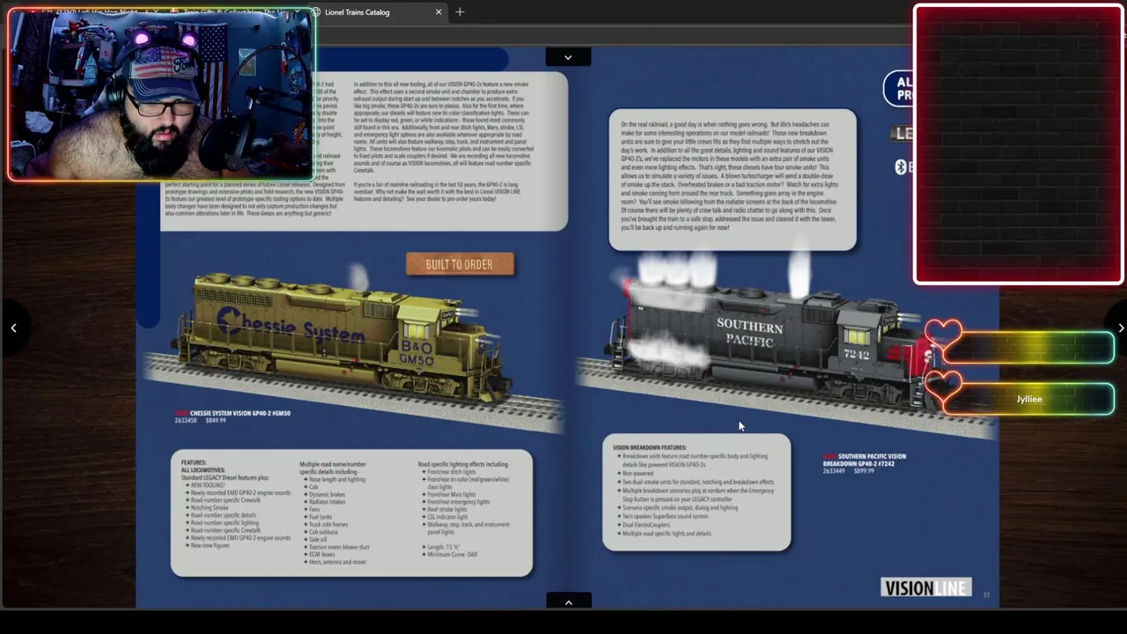This screenshot has width=1127, height=634.
Task: Click the Radiator intakes detail line
Action: pos(326,502)
